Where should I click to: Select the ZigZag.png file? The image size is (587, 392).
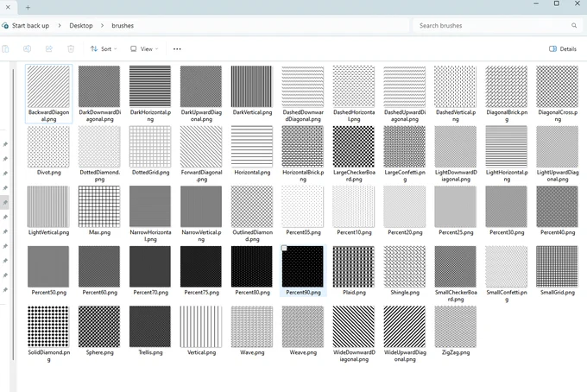456,331
